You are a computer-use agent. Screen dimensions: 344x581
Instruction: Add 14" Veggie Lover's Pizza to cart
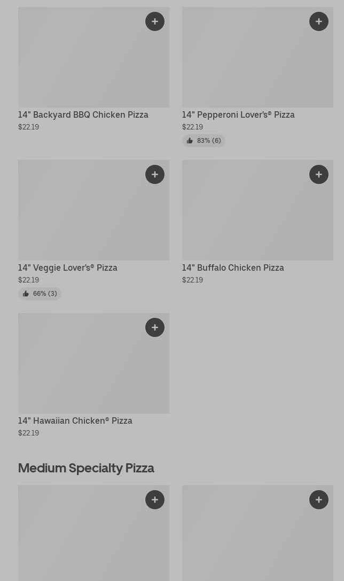155,174
